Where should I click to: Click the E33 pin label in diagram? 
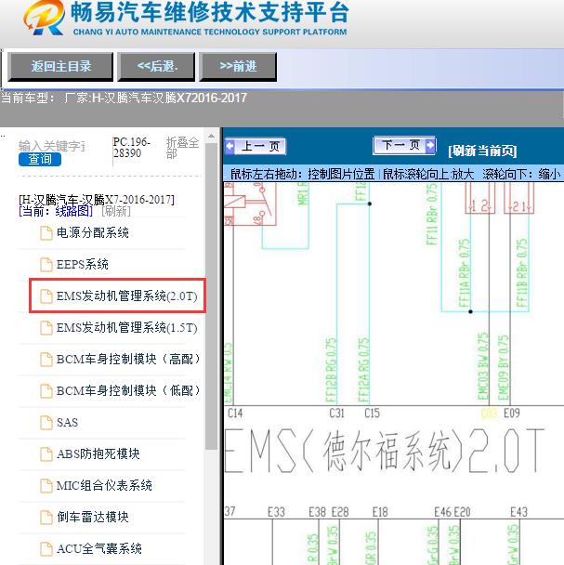point(276,512)
